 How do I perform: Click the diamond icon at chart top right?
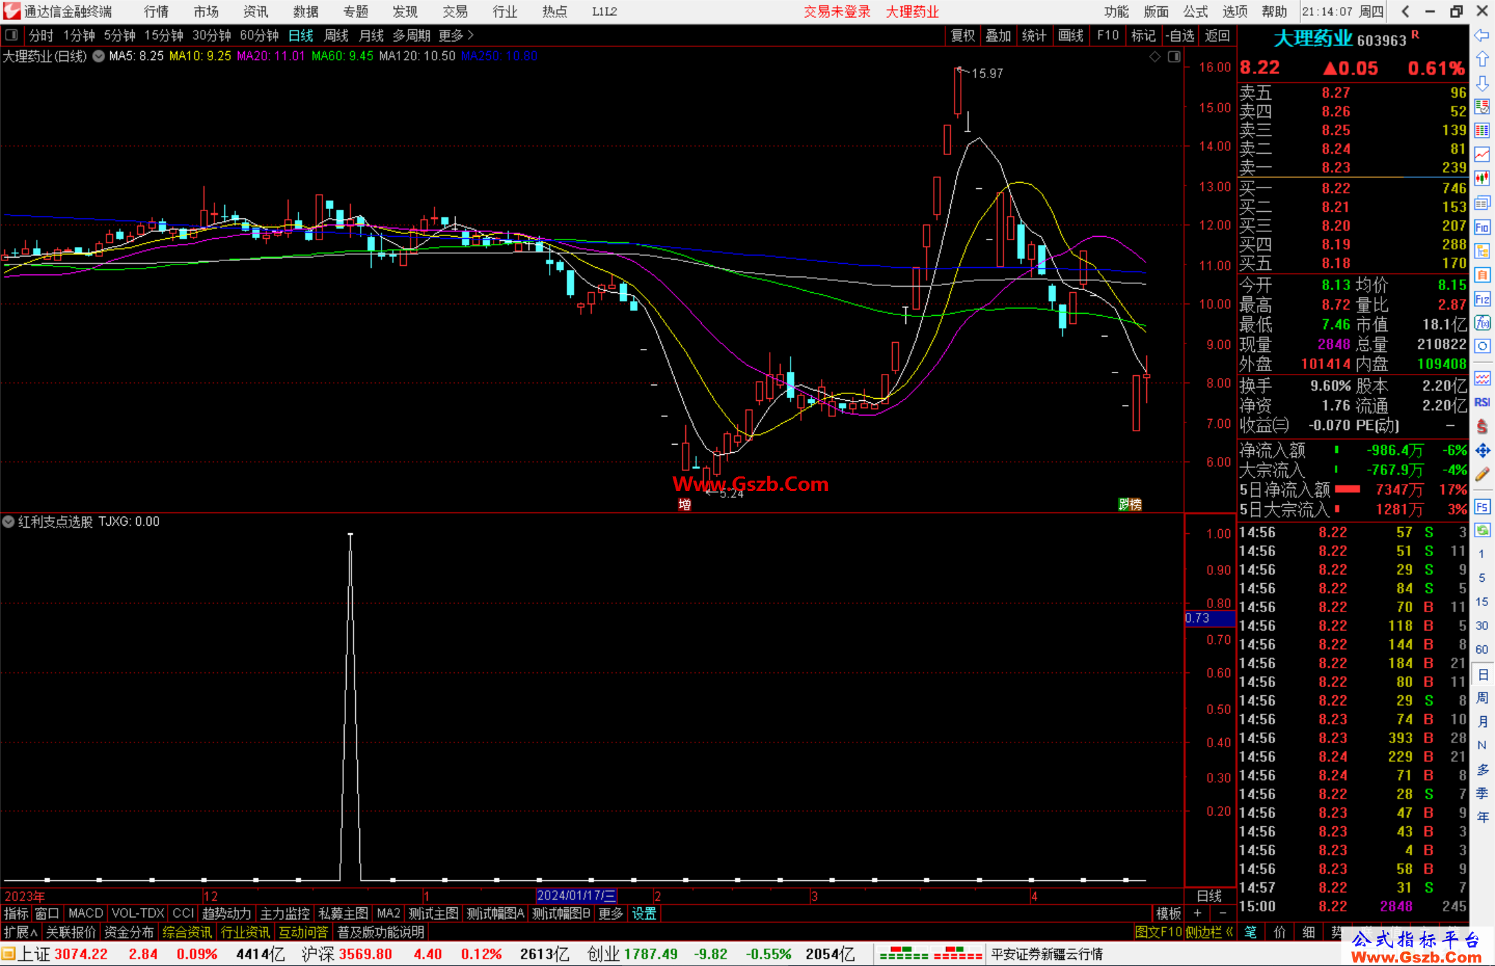1154,57
